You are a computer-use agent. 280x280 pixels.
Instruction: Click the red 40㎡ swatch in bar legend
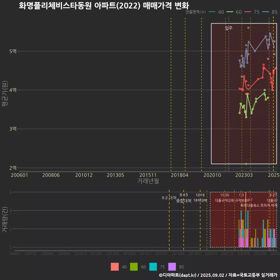tap(115, 267)
